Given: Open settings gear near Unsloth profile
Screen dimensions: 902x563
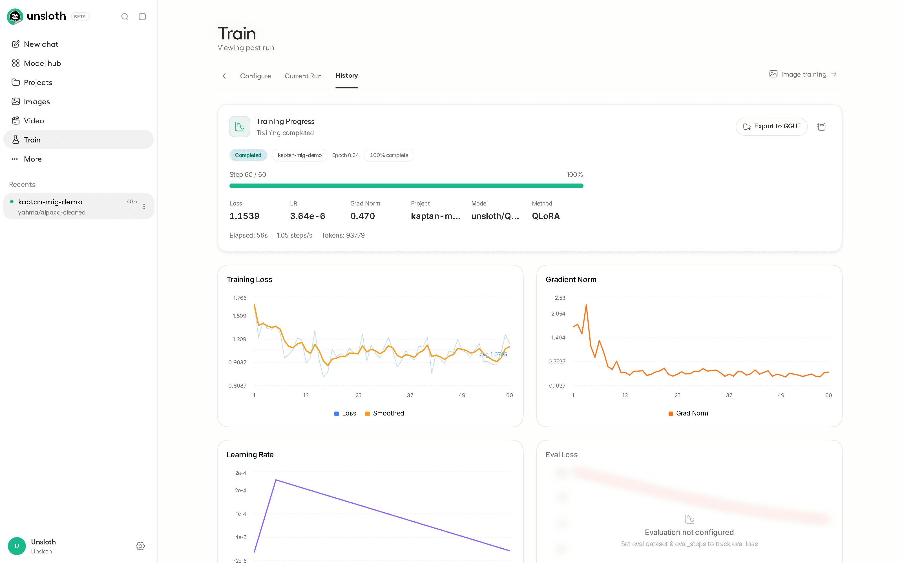Looking at the screenshot, I should coord(140,546).
